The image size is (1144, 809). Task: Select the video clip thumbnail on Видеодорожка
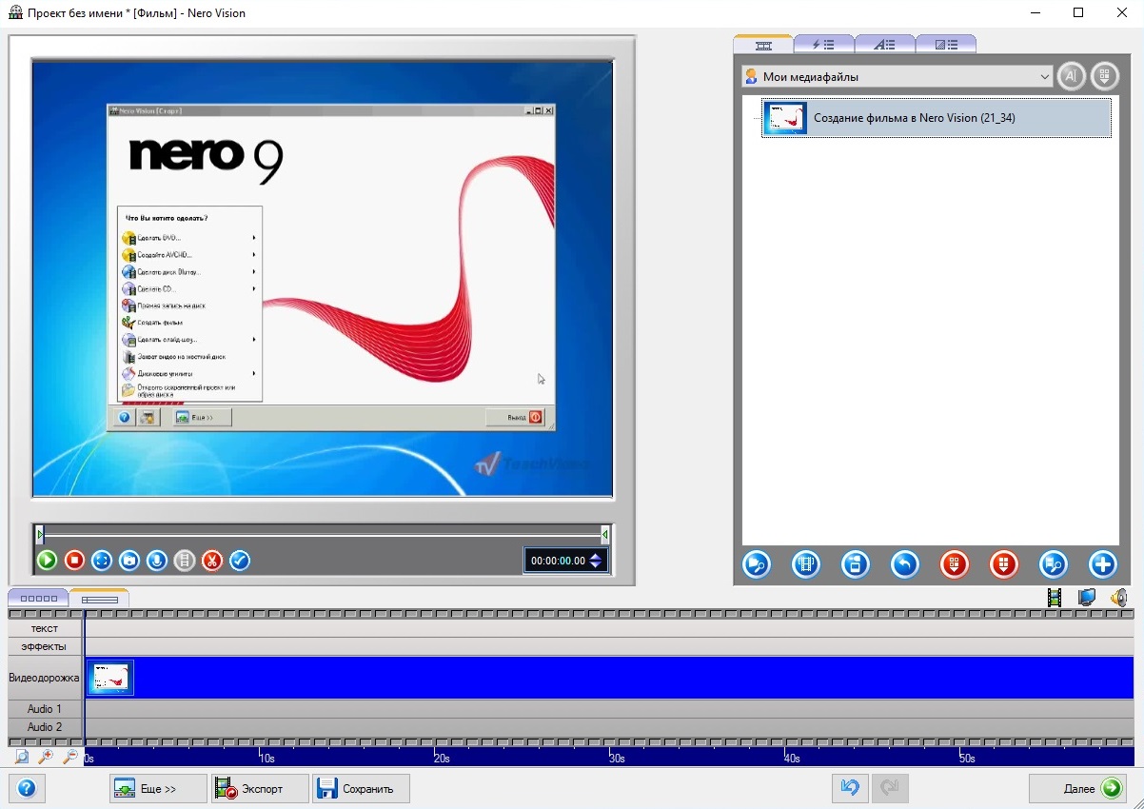coord(110,678)
